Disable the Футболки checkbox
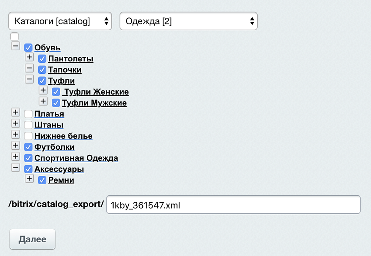Screen dimensions: 371x256 (x=28, y=145)
